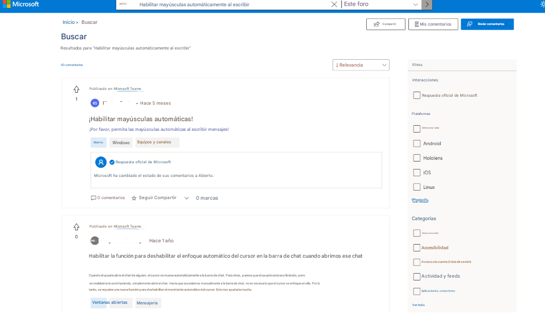
Task: Check Actividad y feeds category filter
Action: tap(417, 276)
